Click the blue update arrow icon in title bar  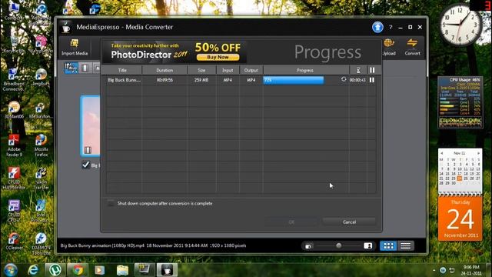(x=377, y=28)
